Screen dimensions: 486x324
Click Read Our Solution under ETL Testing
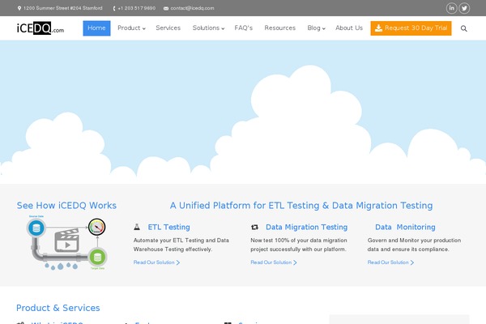[x=156, y=262]
